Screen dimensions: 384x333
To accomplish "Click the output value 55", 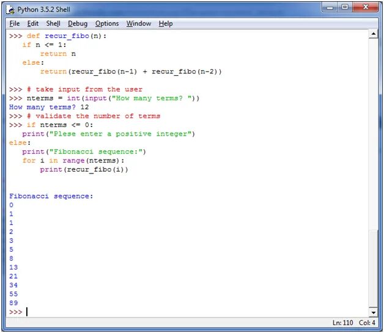I will [13, 294].
